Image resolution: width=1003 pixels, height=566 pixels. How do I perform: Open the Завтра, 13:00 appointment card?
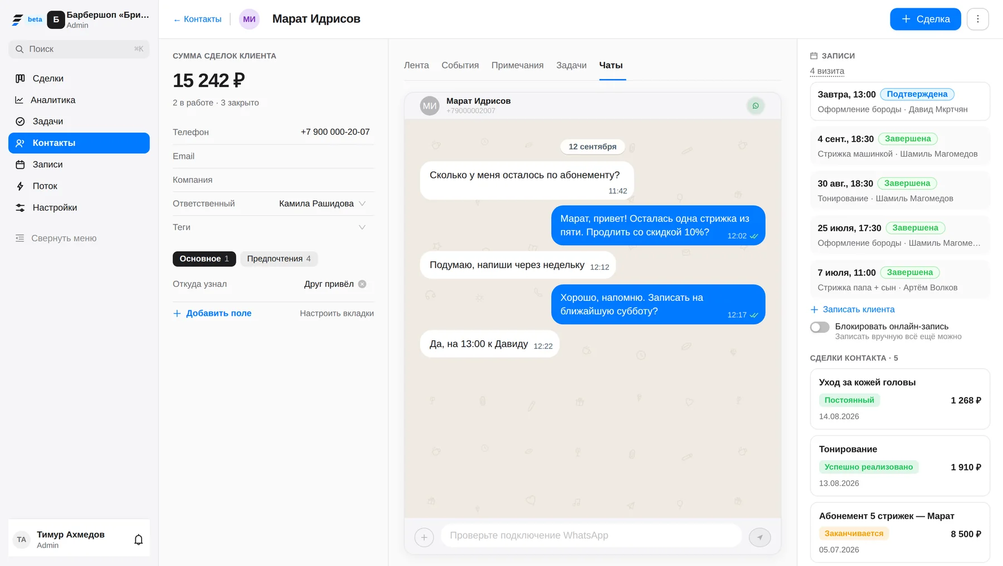pyautogui.click(x=900, y=101)
